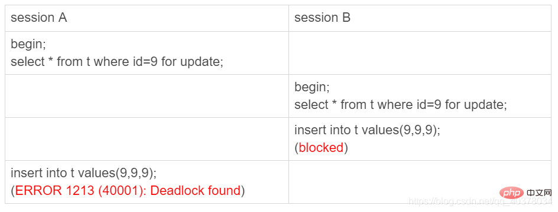The height and width of the screenshot is (212, 558).
Task: Click session B's insert into t statement
Action: point(367,130)
